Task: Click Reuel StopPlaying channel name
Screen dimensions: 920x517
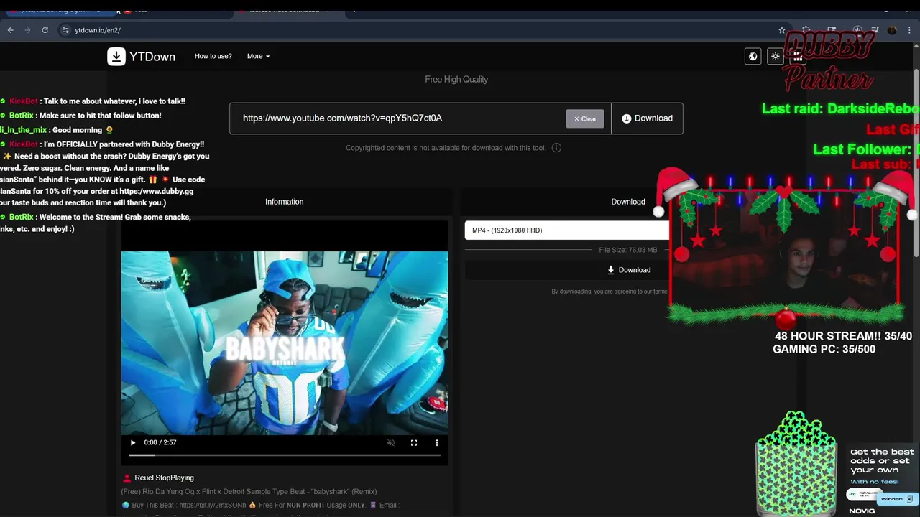Action: click(x=165, y=478)
